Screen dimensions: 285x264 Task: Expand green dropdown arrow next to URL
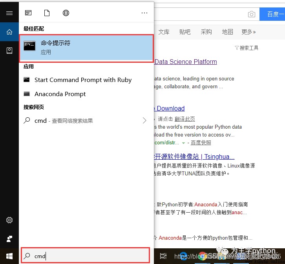pos(184,143)
